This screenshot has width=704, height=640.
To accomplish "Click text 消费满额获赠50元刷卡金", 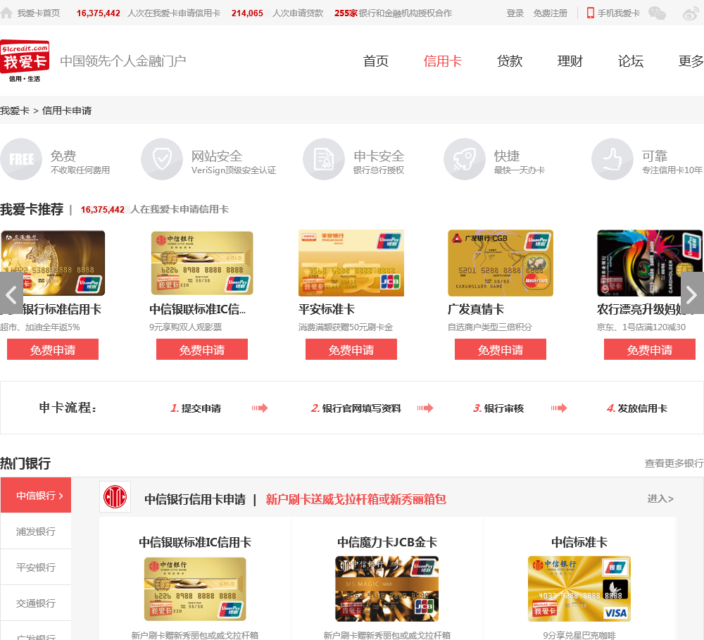I will [x=345, y=327].
